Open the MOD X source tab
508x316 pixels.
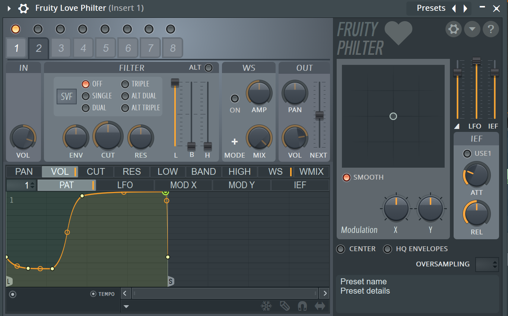coord(183,185)
